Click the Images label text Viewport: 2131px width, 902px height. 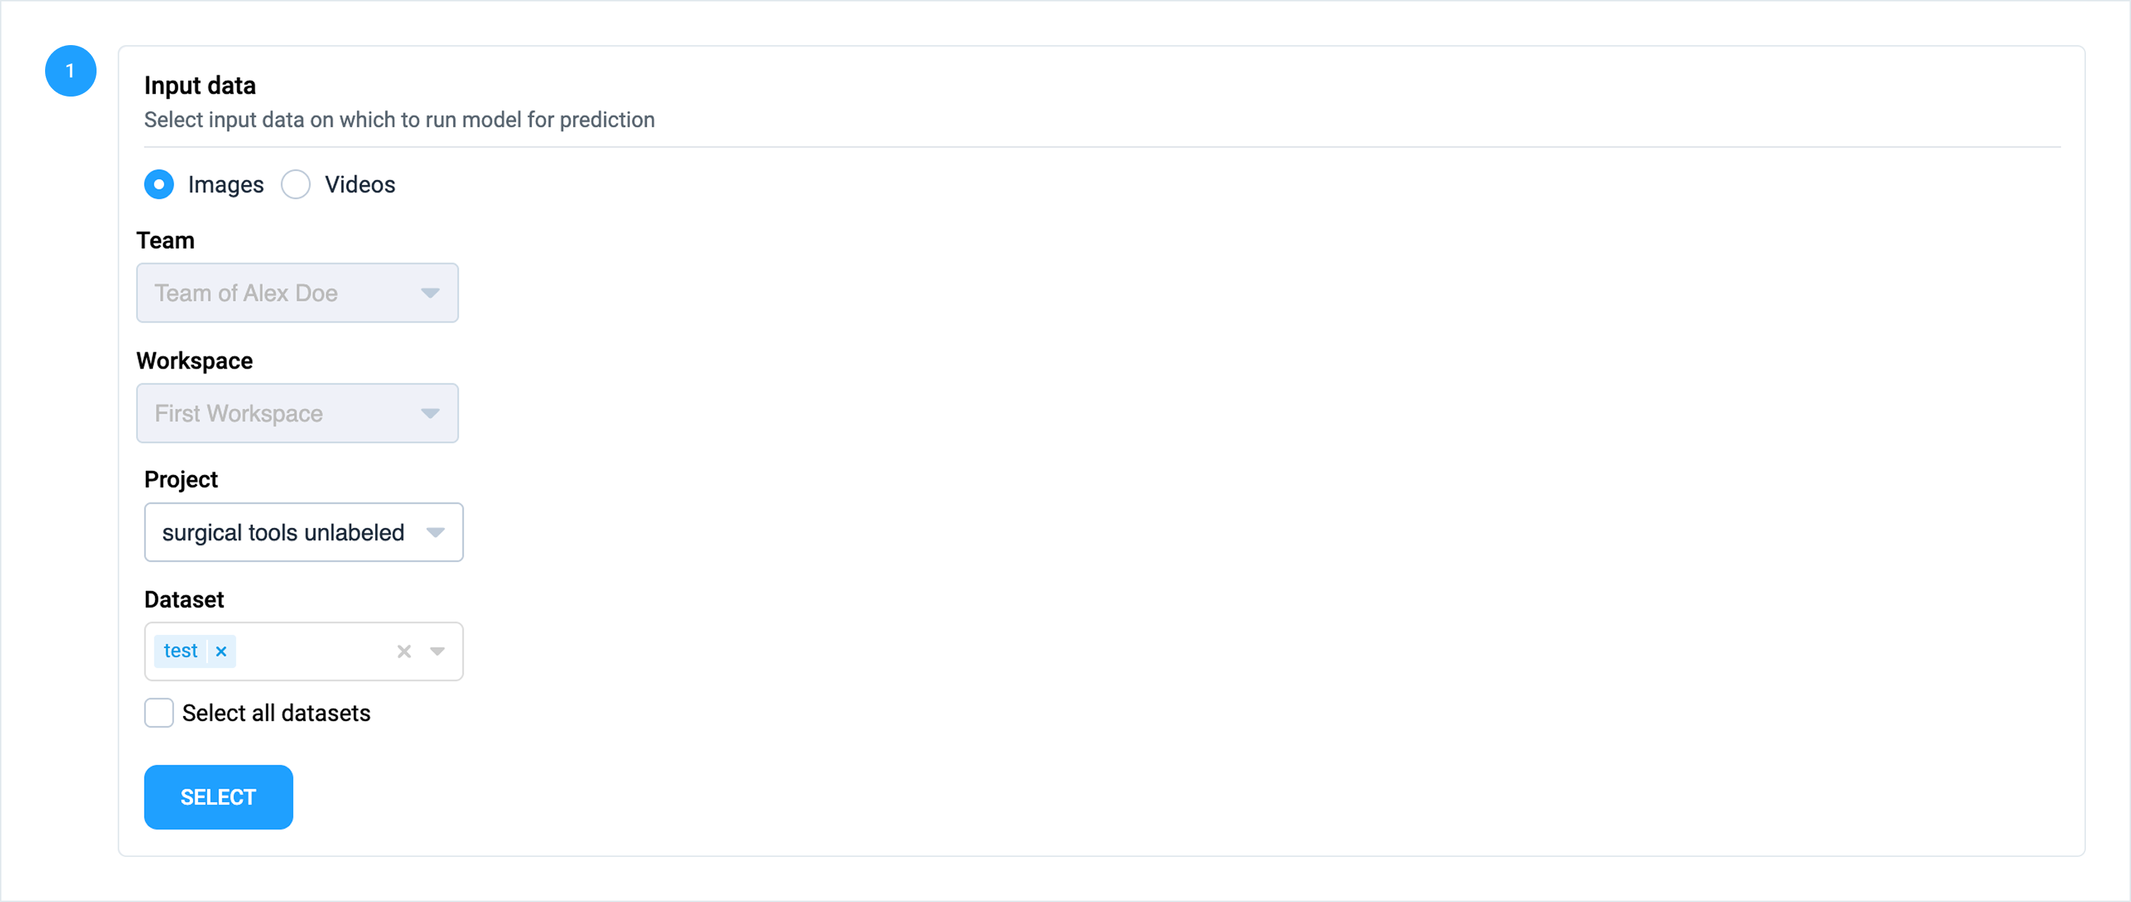tap(225, 185)
